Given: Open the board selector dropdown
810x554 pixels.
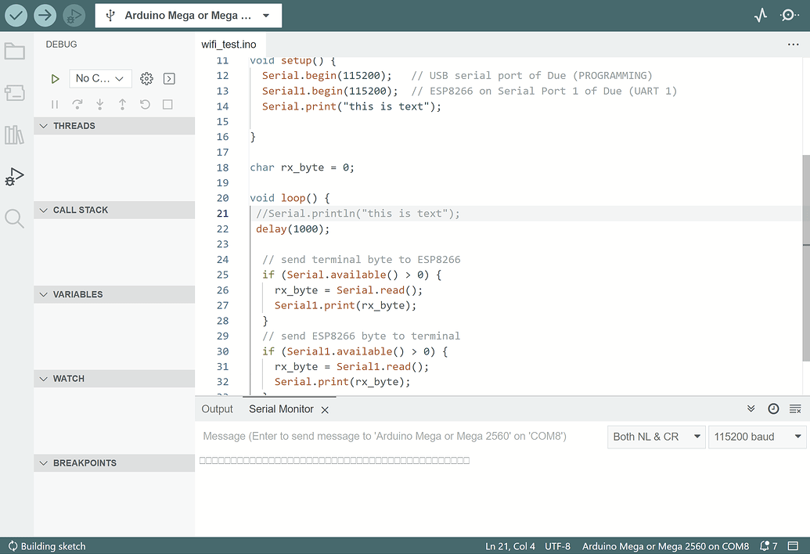Looking at the screenshot, I should tap(188, 16).
